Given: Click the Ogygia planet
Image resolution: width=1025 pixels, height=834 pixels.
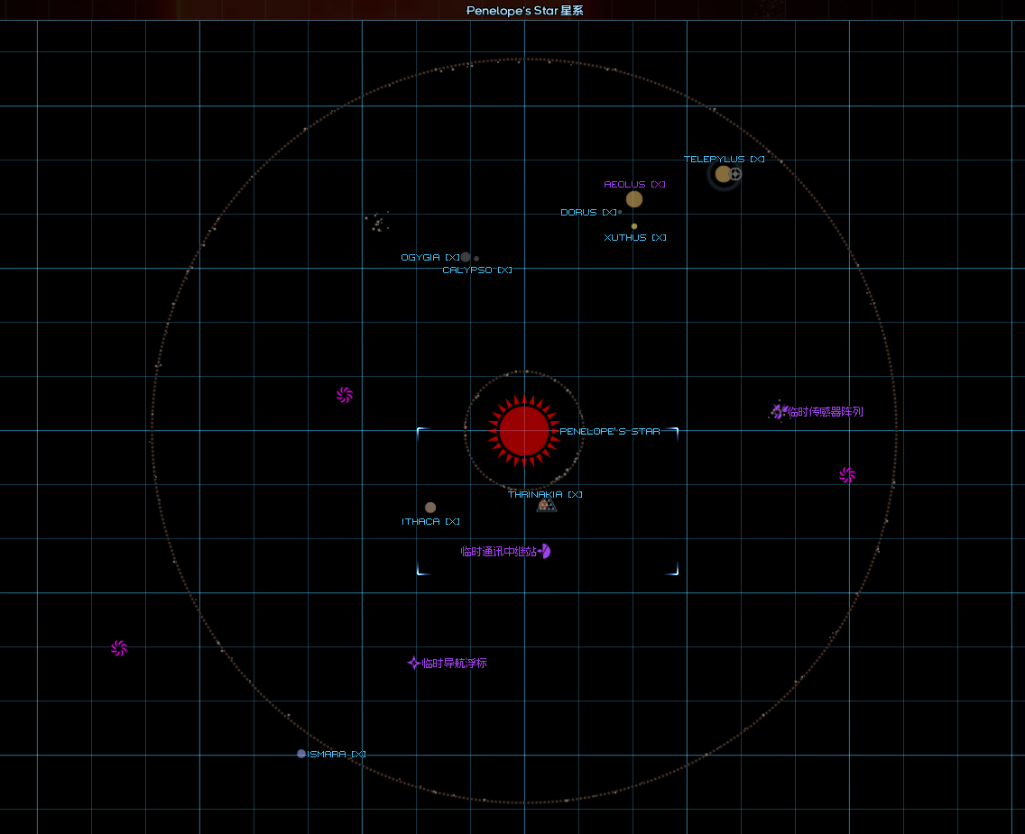Looking at the screenshot, I should pos(466,257).
